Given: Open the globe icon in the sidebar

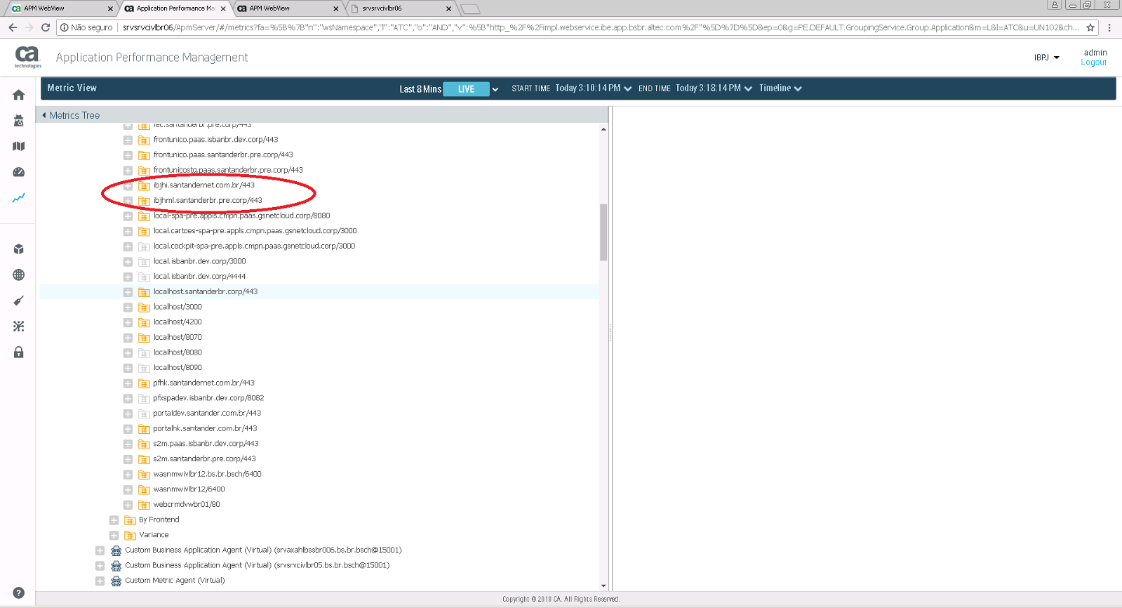Looking at the screenshot, I should [19, 275].
